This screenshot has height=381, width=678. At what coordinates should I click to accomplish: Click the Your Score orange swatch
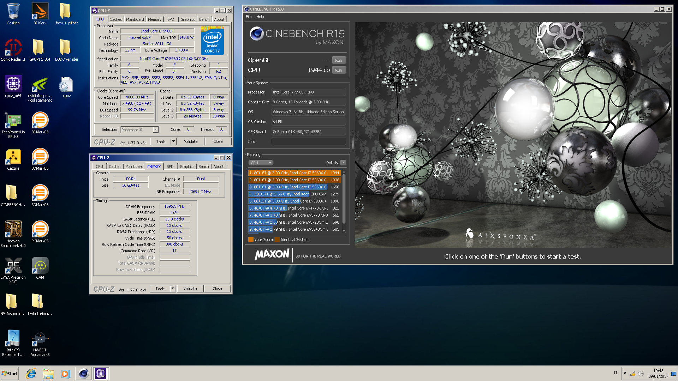251,240
